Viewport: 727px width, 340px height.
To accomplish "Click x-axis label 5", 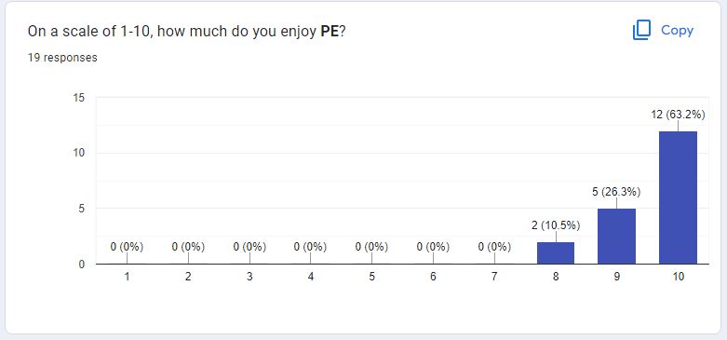I will tap(371, 277).
